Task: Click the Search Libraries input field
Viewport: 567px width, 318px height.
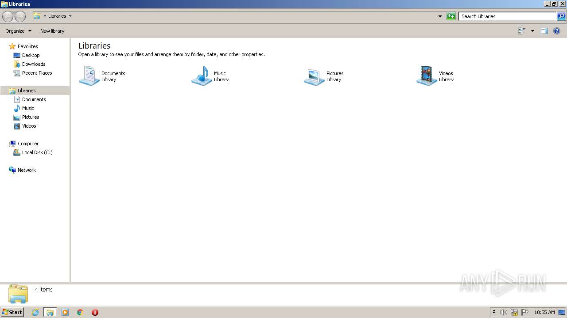Action: (x=507, y=16)
